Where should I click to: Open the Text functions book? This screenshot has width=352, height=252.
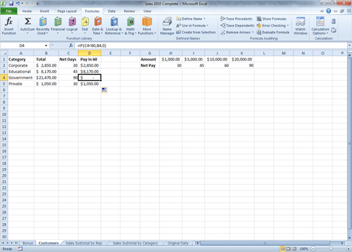(x=85, y=26)
